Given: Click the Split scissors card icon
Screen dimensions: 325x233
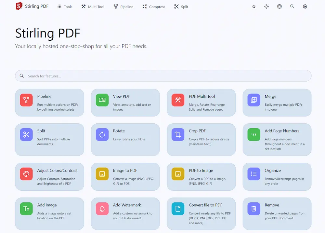Looking at the screenshot, I should [26, 134].
